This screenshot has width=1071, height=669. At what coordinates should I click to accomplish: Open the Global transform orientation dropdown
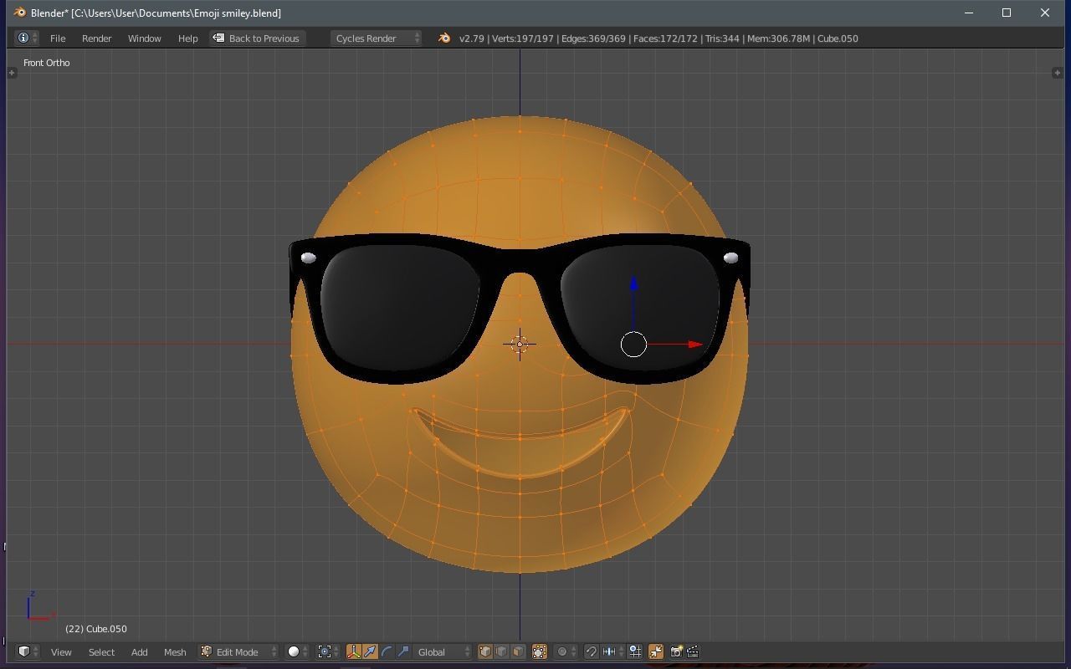tap(443, 652)
